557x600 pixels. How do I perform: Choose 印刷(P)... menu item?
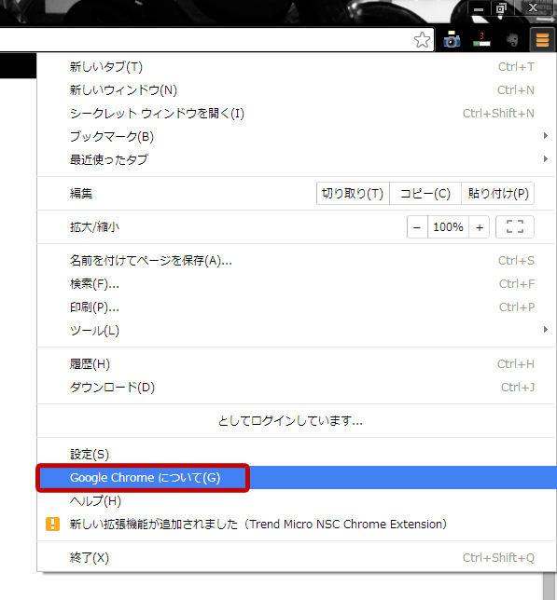tap(297, 307)
